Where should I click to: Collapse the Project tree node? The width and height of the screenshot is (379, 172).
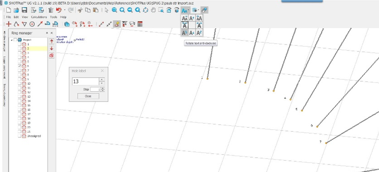pos(12,40)
